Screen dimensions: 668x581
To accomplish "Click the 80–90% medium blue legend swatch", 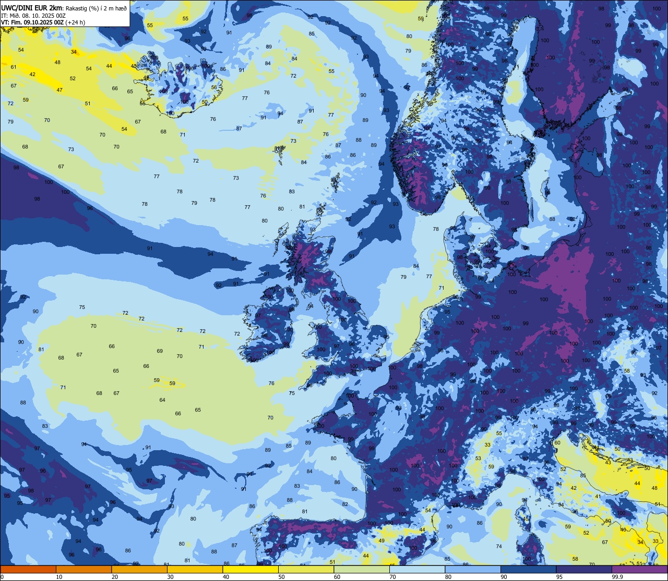I will pyautogui.click(x=473, y=570).
